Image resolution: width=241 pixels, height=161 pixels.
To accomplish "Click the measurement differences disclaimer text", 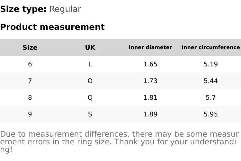I will coord(119,142).
